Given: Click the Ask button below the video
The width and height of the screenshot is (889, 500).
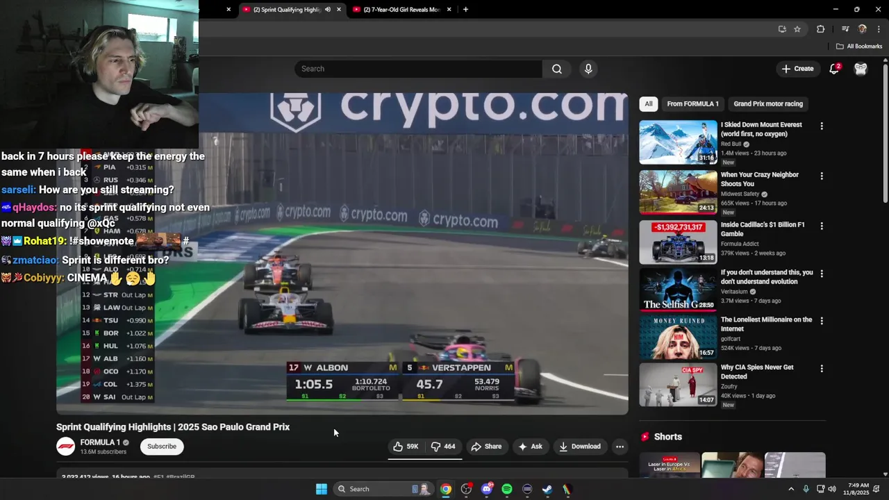Looking at the screenshot, I should coord(530,447).
